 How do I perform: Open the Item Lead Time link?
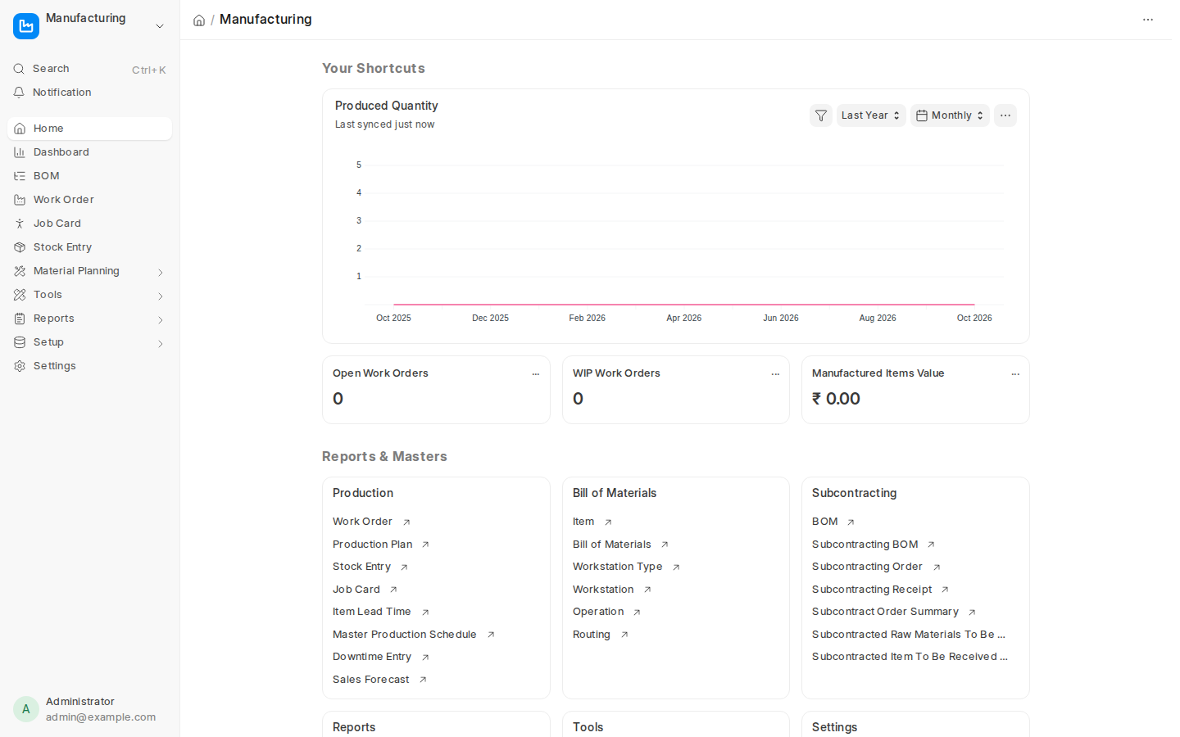372,612
